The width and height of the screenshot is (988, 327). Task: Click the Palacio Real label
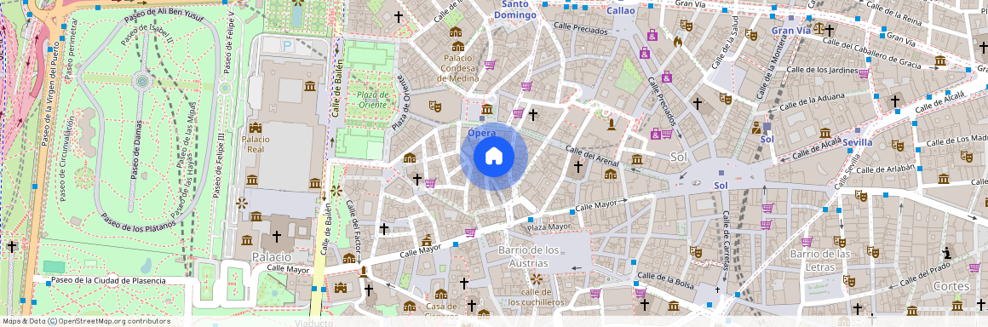tap(256, 144)
